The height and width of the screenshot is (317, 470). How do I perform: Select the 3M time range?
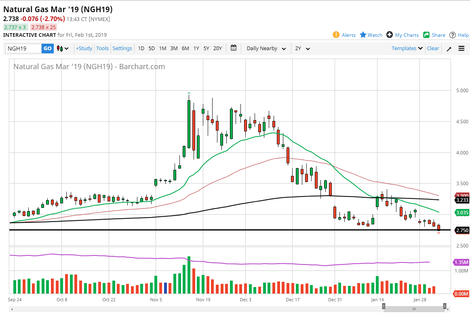tap(174, 48)
